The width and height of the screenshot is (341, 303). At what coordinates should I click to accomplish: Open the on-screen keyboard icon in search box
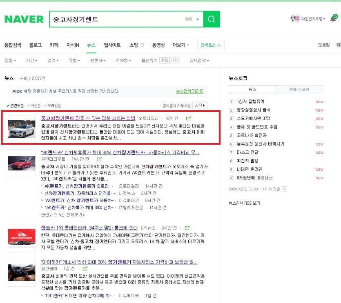188,19
